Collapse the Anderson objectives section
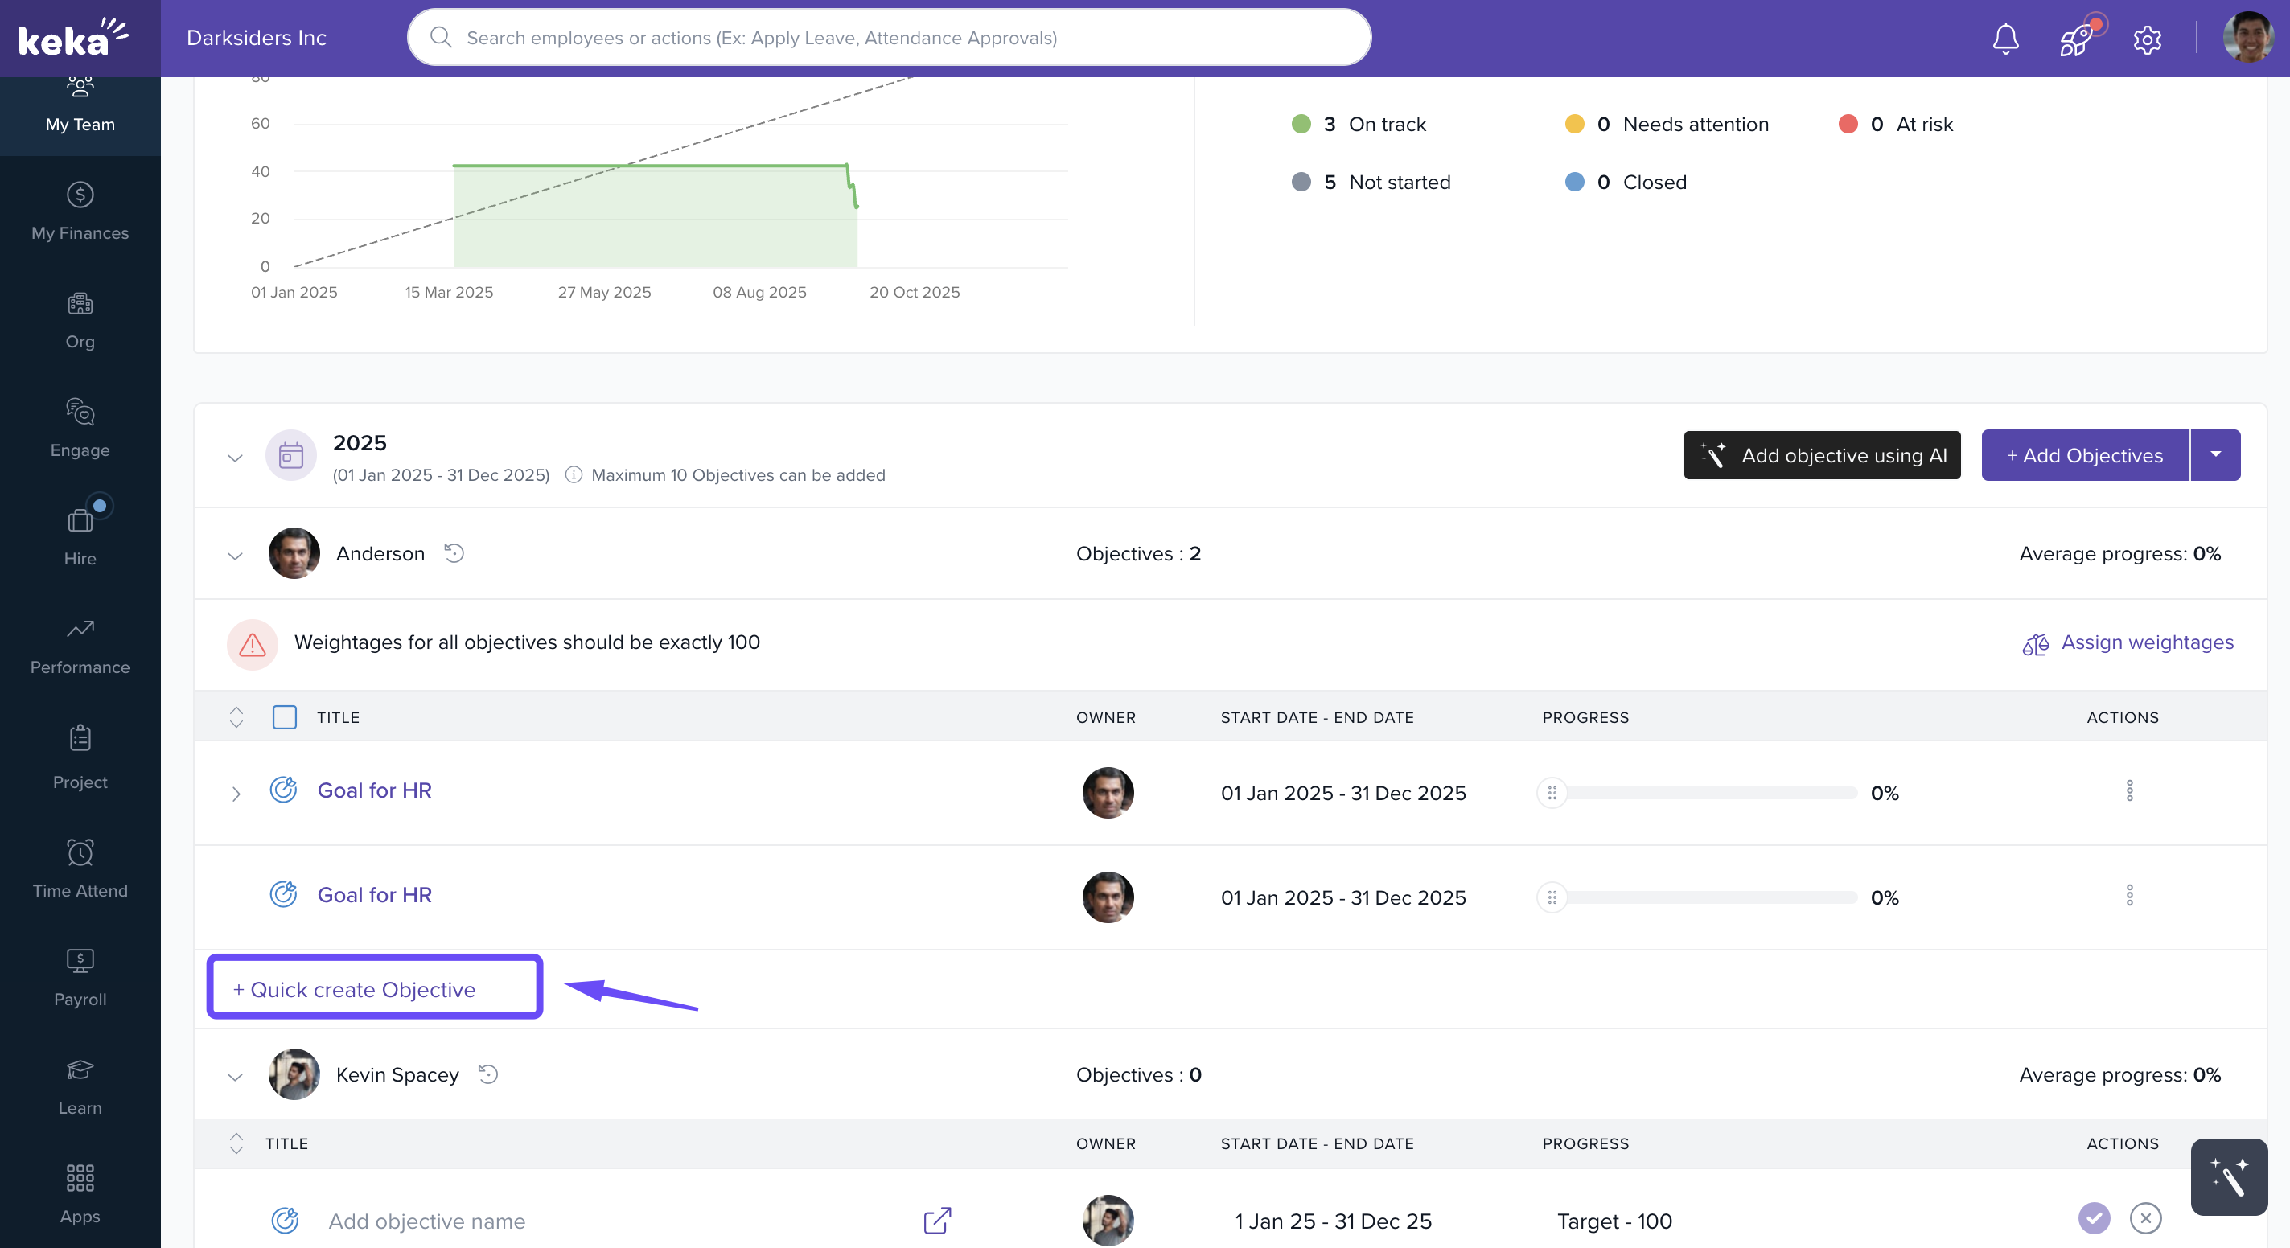2290x1248 pixels. (235, 556)
